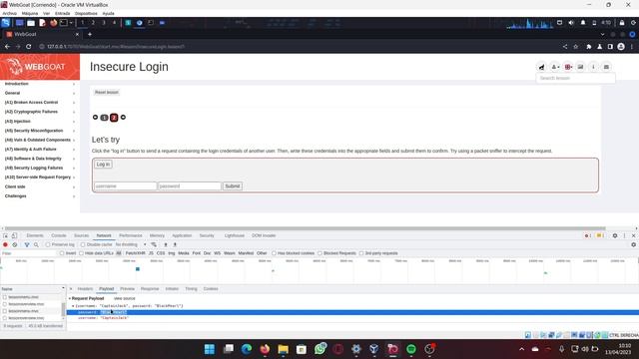Stop recording network log
639x359 pixels.
[x=5, y=244]
